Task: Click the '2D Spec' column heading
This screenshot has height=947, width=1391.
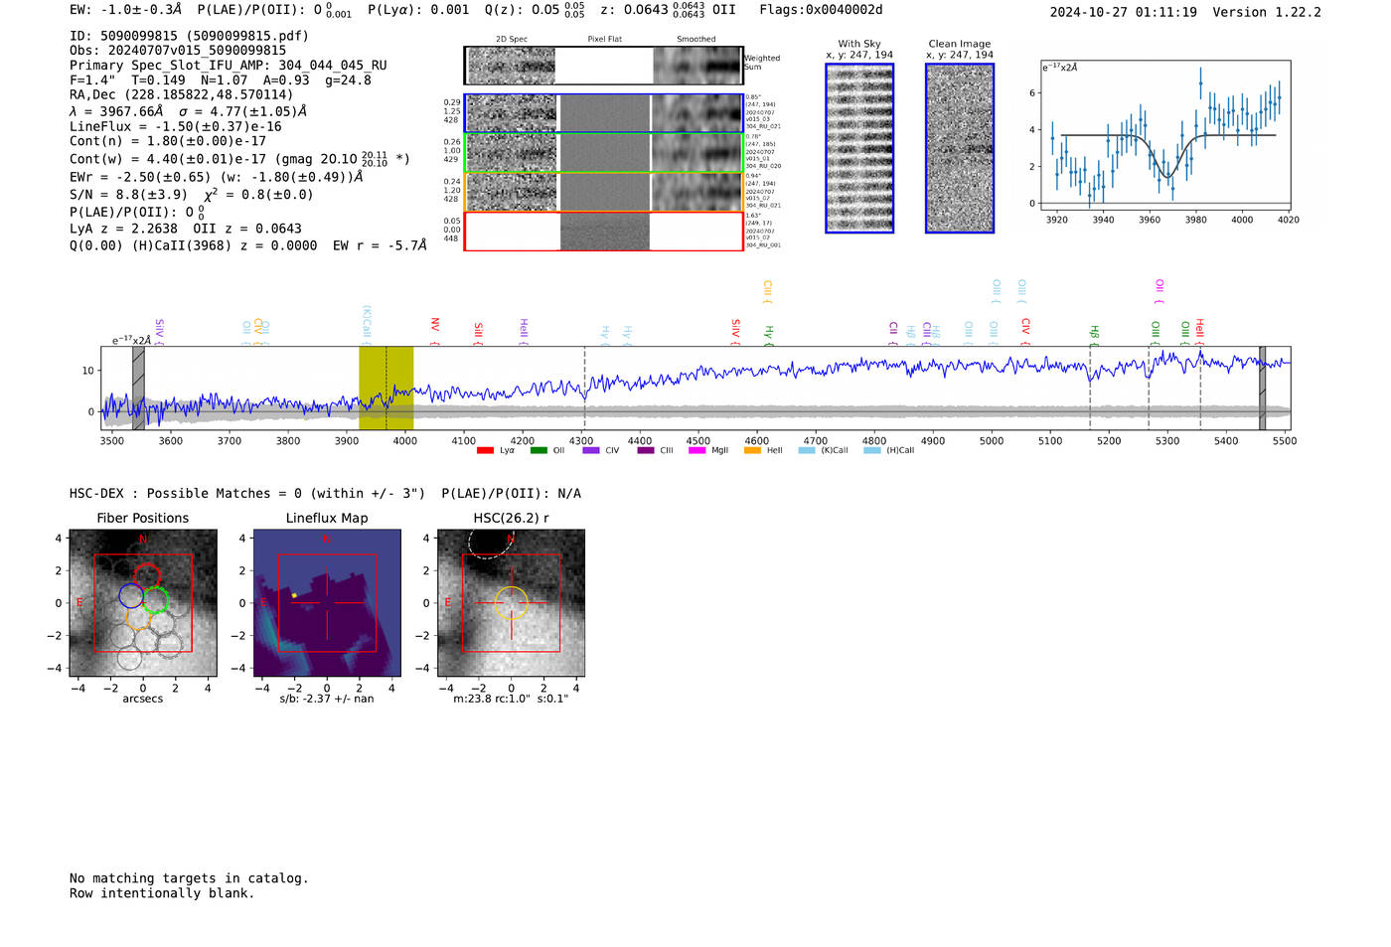Action: (512, 40)
